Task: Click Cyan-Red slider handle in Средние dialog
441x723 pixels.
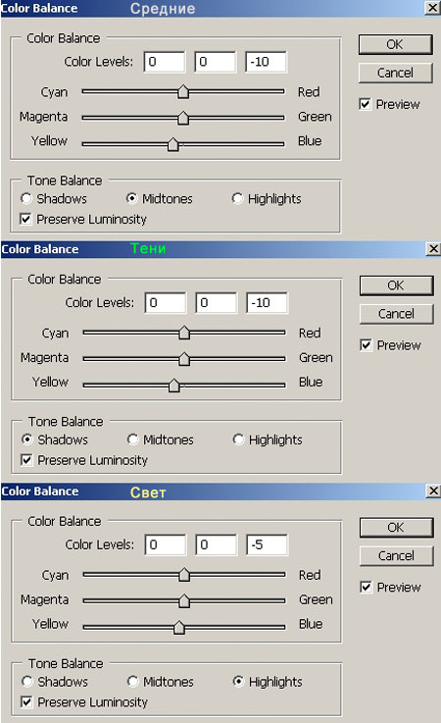Action: 183,92
